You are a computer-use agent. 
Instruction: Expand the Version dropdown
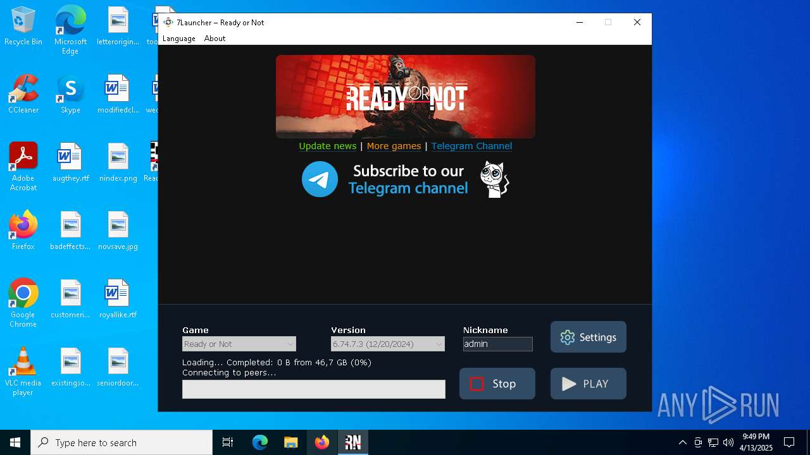tap(388, 344)
